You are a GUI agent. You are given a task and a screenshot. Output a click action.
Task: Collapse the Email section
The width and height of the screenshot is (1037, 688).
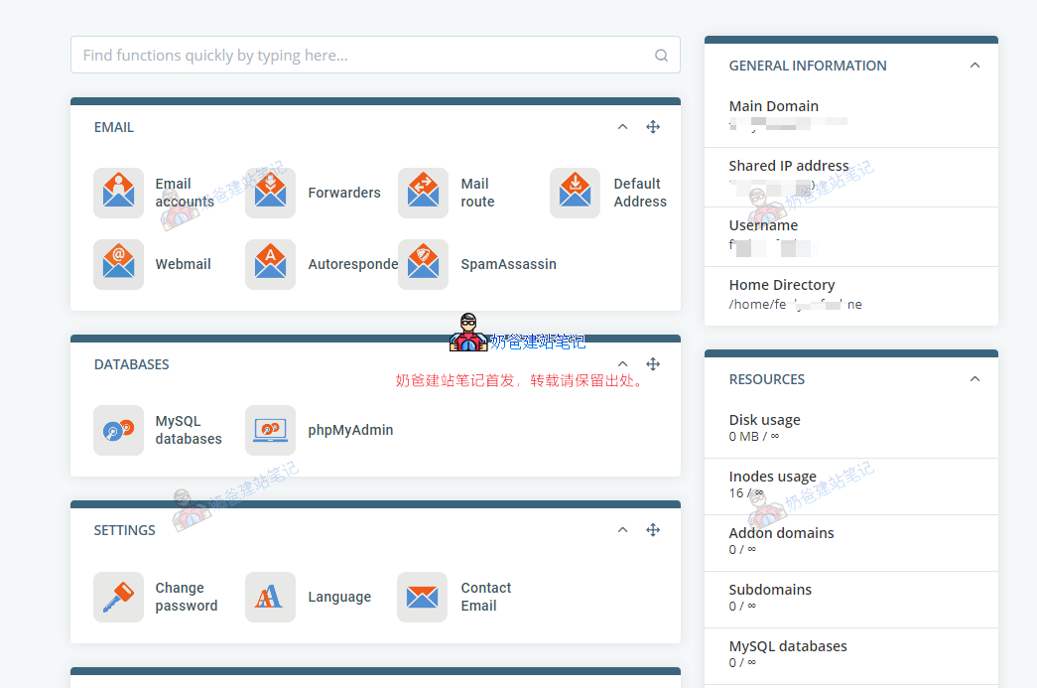pos(622,127)
